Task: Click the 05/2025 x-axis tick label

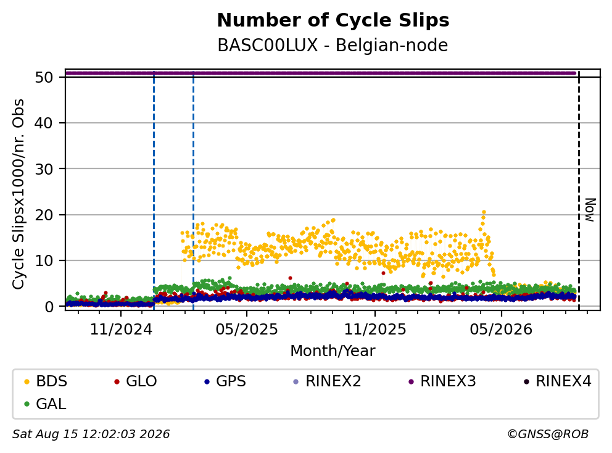Action: (x=247, y=330)
